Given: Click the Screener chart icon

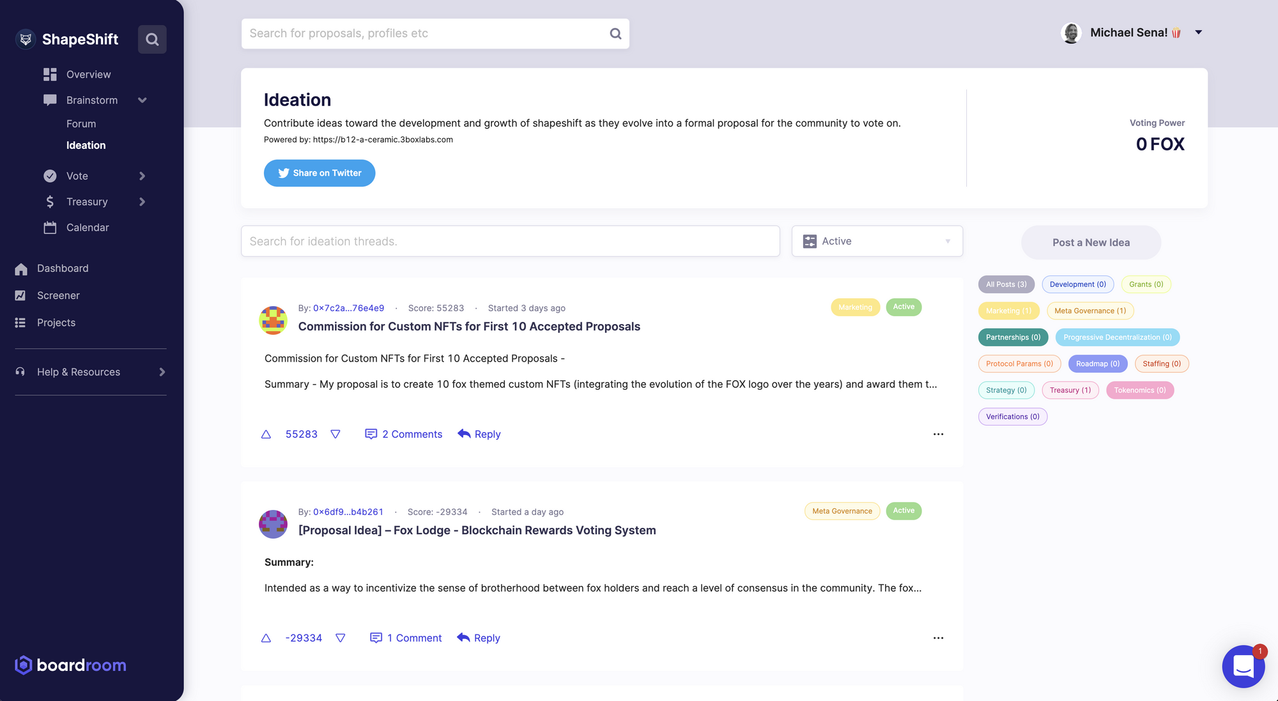Looking at the screenshot, I should coord(20,296).
